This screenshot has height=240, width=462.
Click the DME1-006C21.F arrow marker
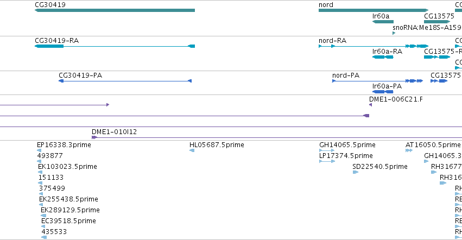(370, 105)
